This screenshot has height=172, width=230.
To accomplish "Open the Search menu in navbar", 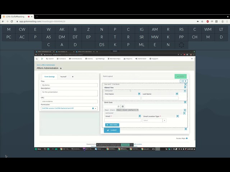I will pos(50,59).
